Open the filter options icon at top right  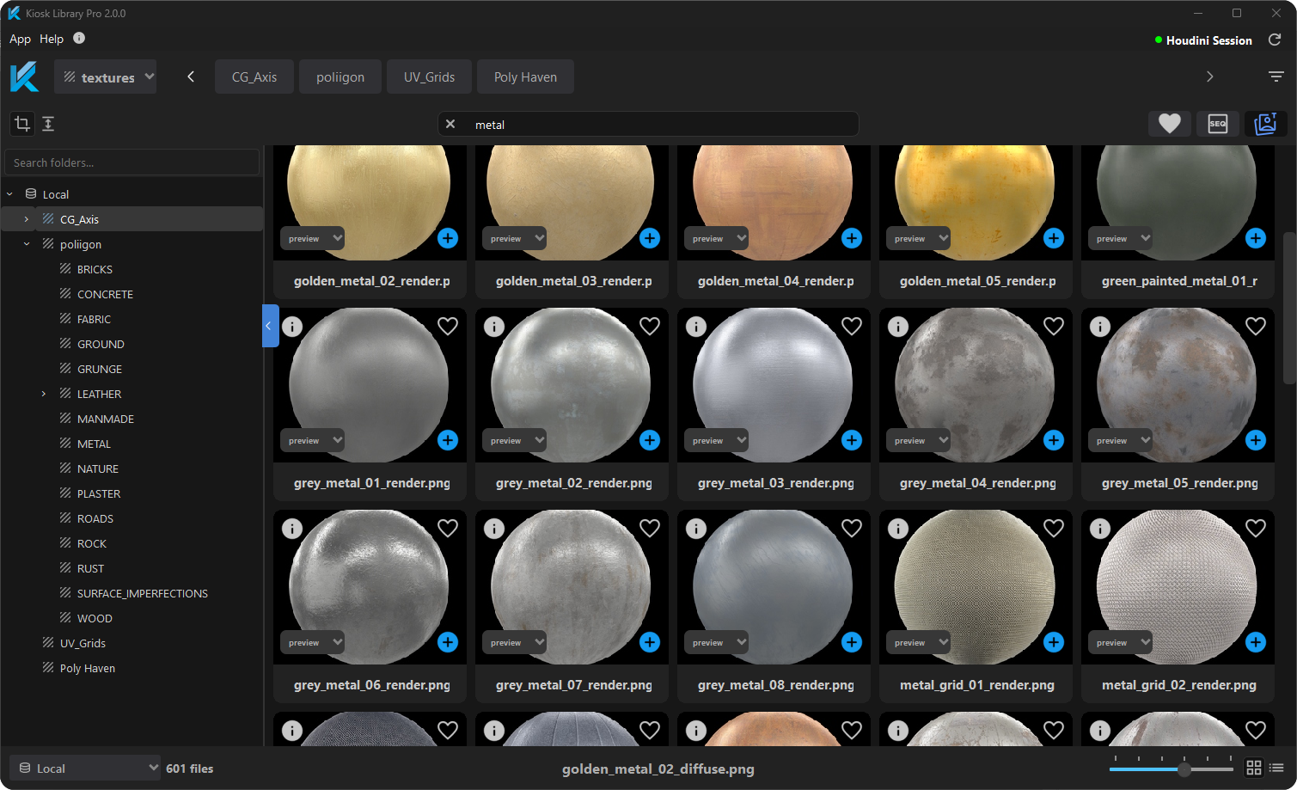coord(1276,77)
